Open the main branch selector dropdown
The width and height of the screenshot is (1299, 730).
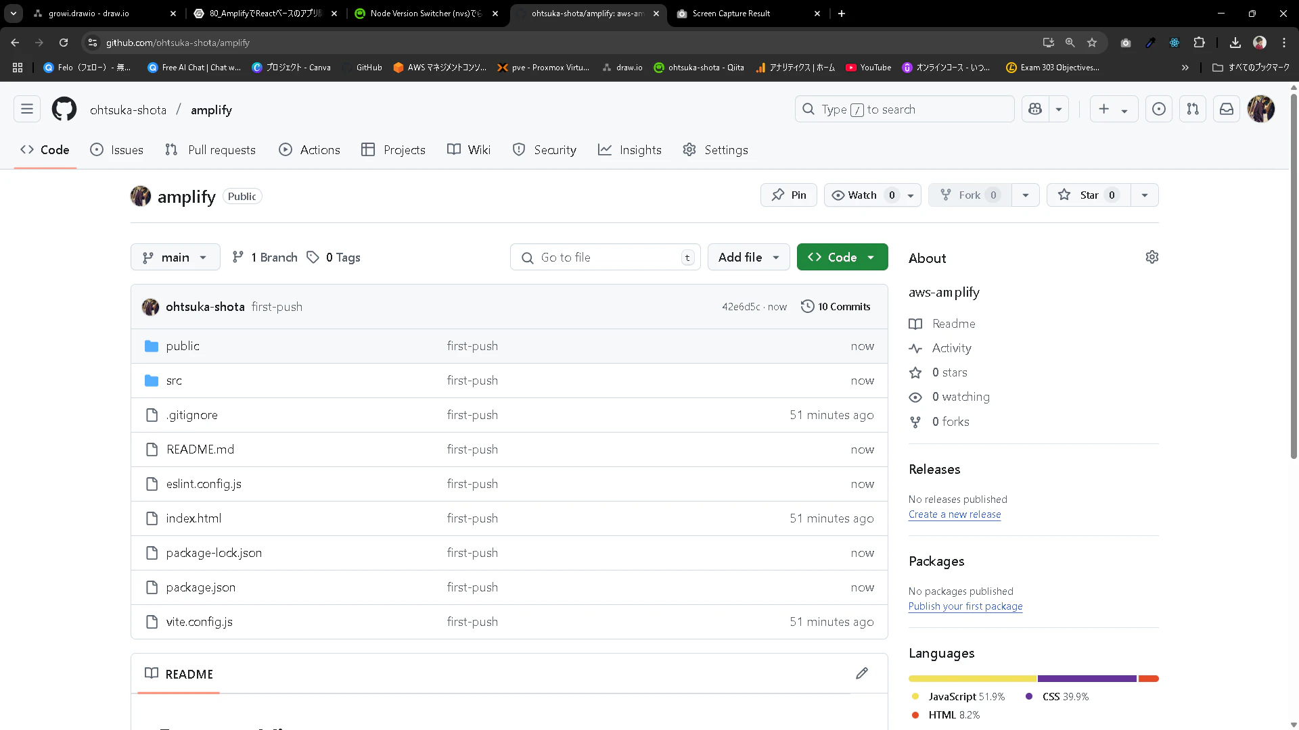(x=175, y=257)
